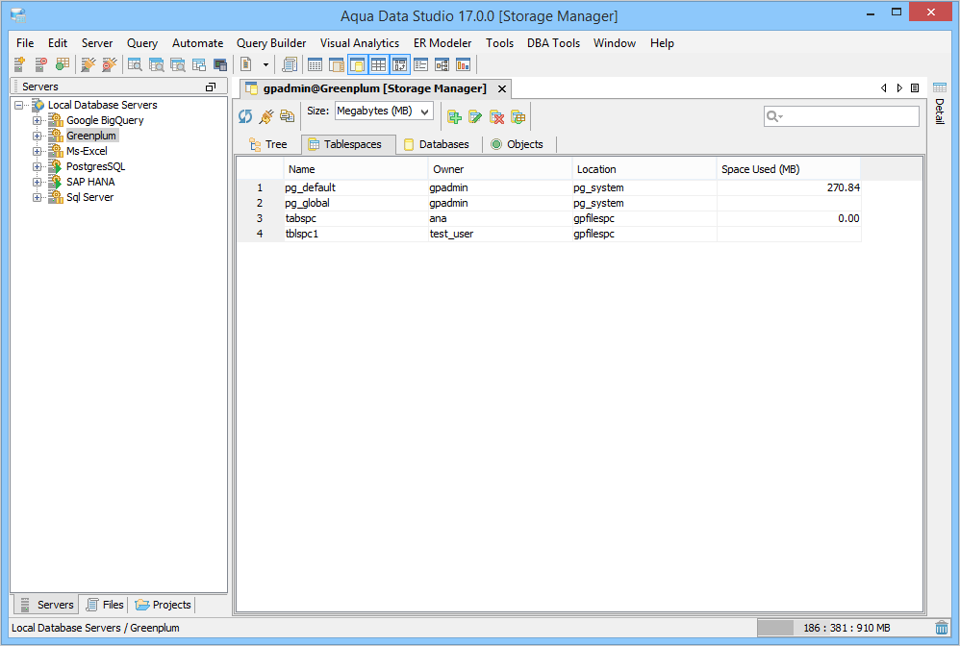The height and width of the screenshot is (646, 960).
Task: Open the Visual Analytics menu
Action: click(x=360, y=43)
